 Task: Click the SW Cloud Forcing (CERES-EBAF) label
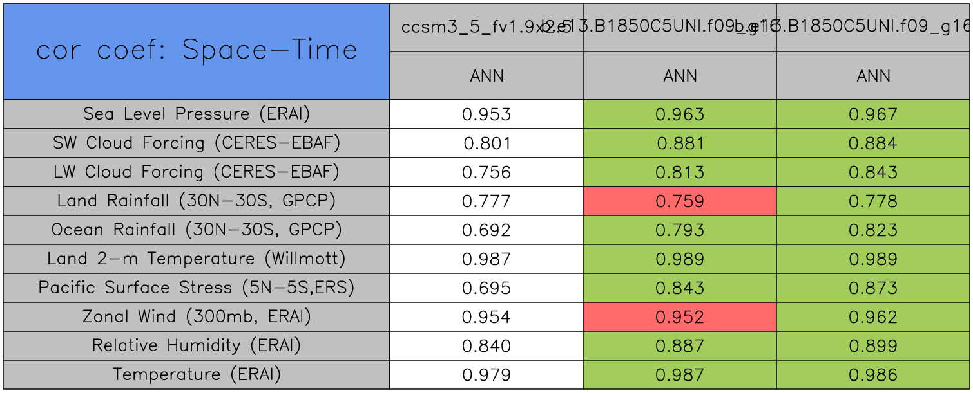tap(197, 143)
